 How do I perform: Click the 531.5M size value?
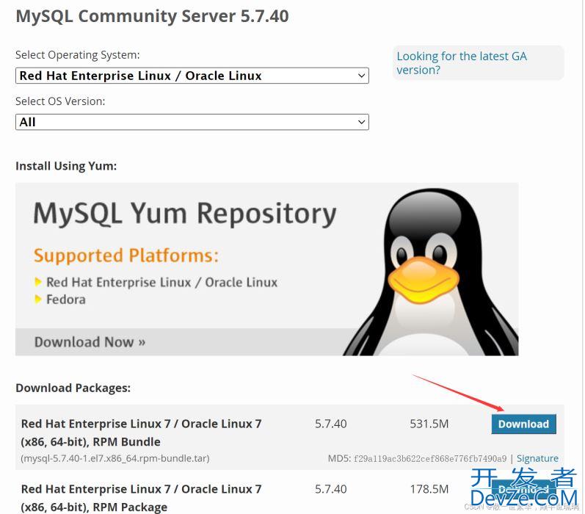click(429, 424)
